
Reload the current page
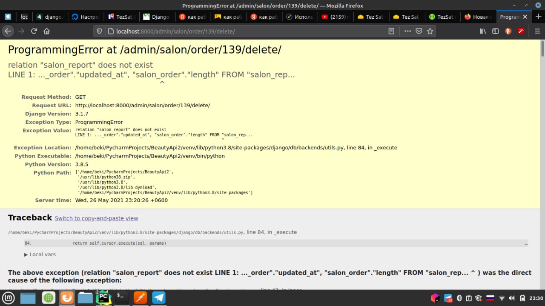click(34, 31)
